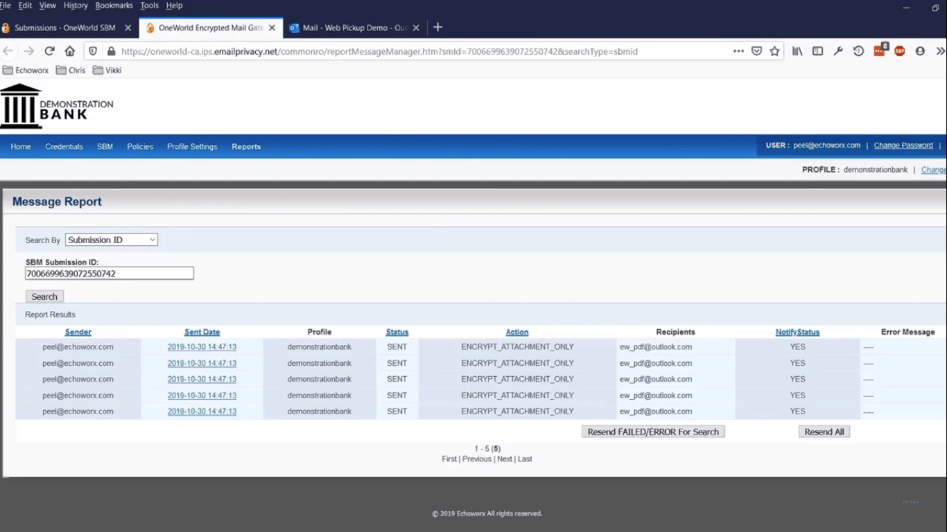This screenshot has height=532, width=947.
Task: Open the Submission ID search type selector
Action: point(111,239)
